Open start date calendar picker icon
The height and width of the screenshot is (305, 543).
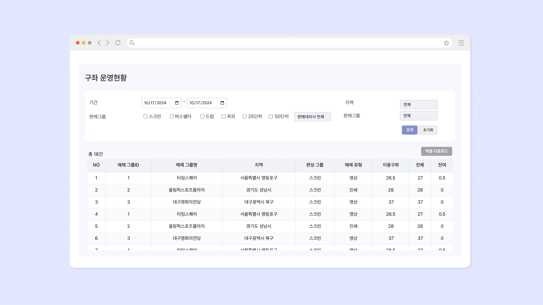[x=177, y=103]
